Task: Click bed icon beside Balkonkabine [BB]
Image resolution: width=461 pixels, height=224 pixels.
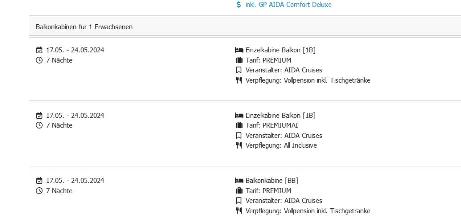Action: (239, 181)
